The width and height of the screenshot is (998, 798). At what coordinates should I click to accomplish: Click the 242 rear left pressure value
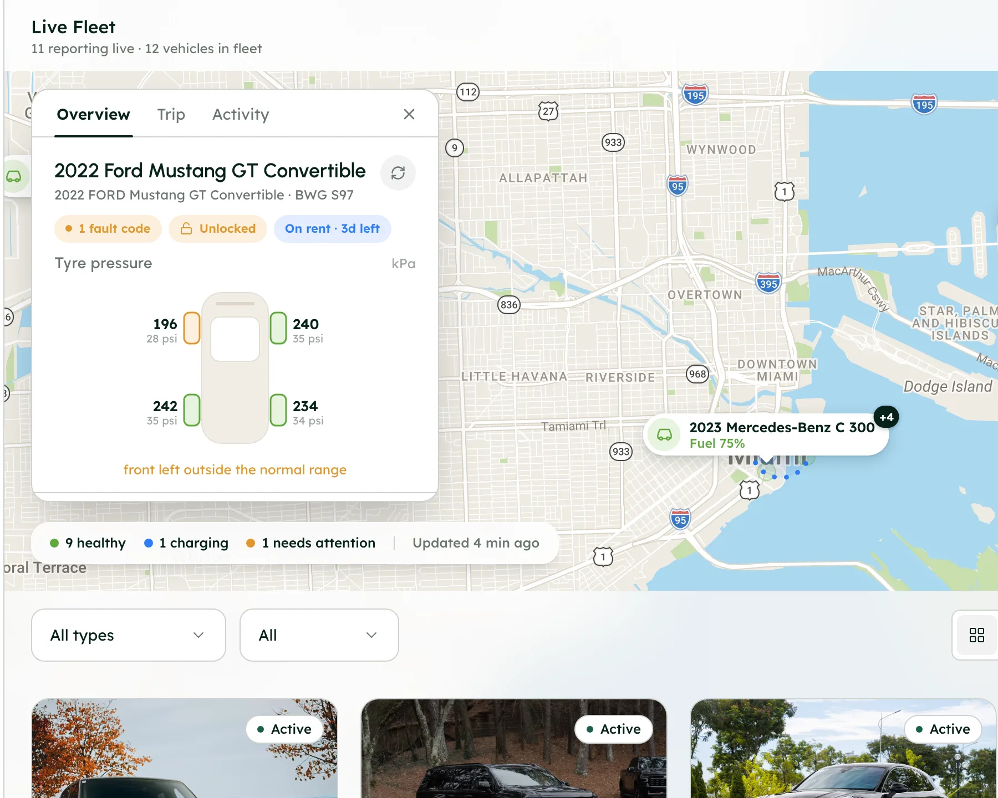click(165, 406)
